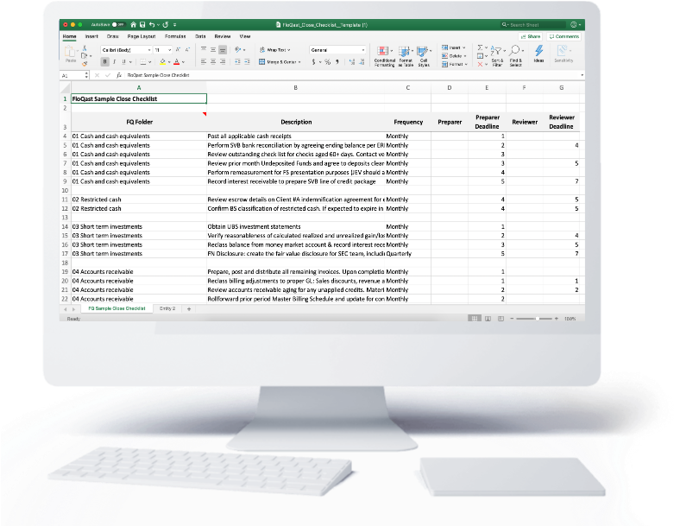Image resolution: width=674 pixels, height=526 pixels.
Task: Click the Redo arrow icon
Action: point(166,24)
